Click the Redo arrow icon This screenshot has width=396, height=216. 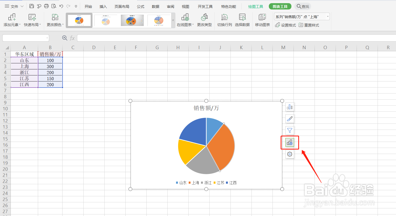(x=68, y=6)
